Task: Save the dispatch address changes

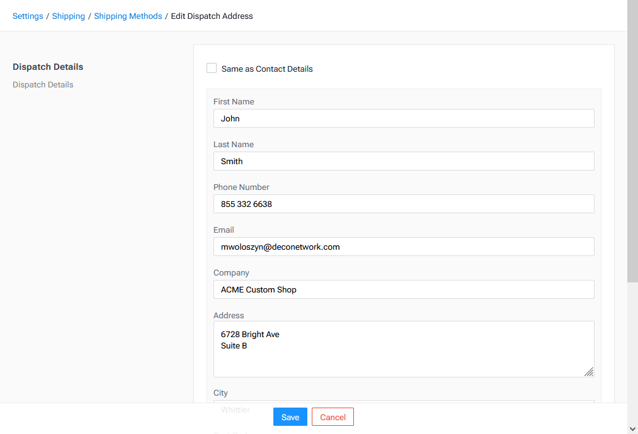Action: click(x=290, y=416)
